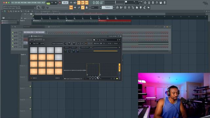The width and height of the screenshot is (210, 118).
Task: Open the Piano roll view icon
Action: [121, 8]
